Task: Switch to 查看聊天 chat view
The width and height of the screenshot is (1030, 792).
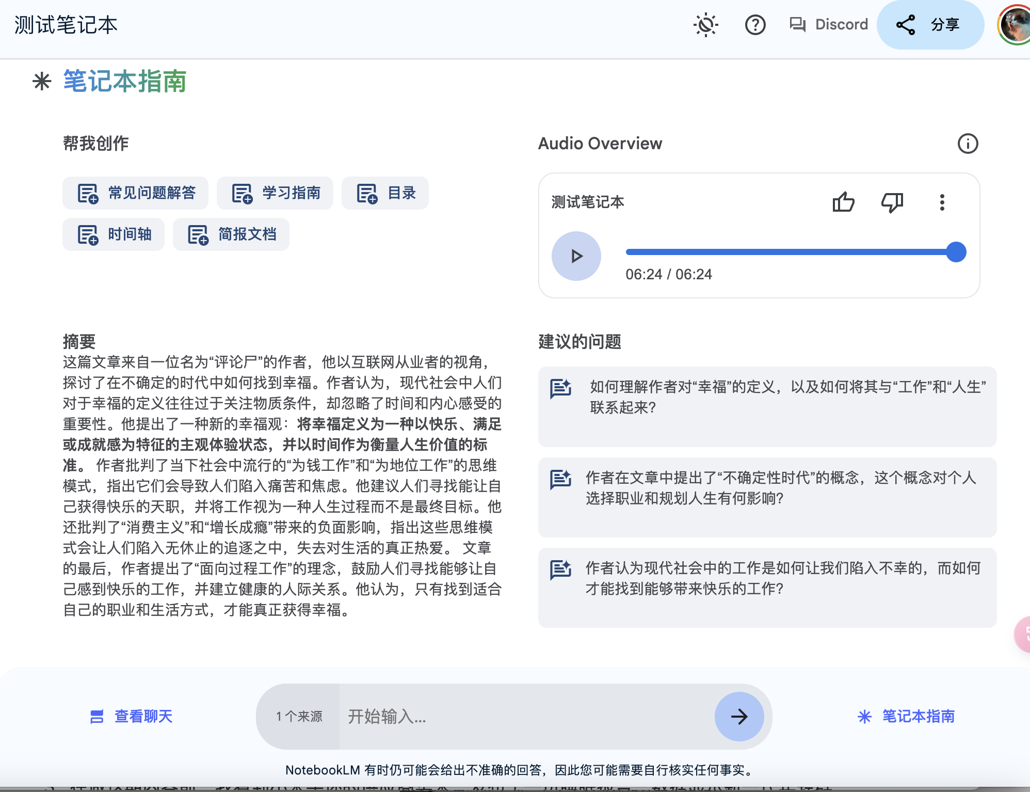Action: 131,716
